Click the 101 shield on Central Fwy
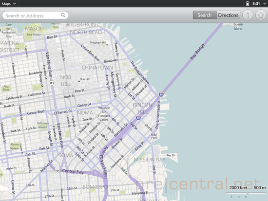This screenshot has height=201, width=268. coord(57,170)
